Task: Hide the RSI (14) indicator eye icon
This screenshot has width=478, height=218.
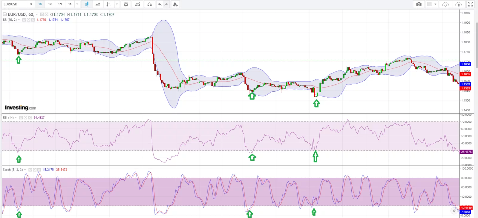Action: pos(21,118)
